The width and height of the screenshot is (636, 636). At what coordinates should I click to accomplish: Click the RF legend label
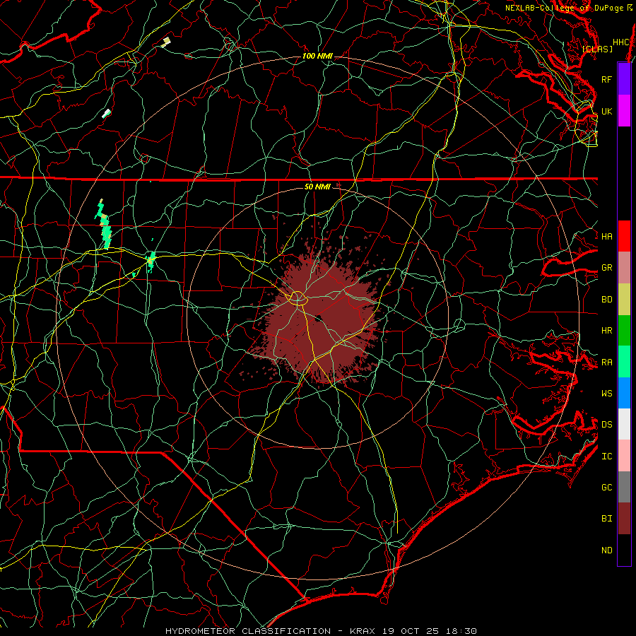click(x=606, y=79)
